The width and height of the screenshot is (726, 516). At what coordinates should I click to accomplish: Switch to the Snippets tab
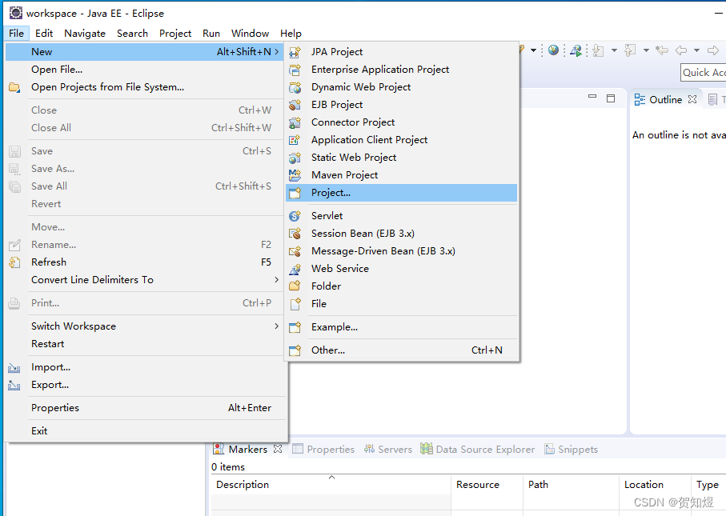tap(571, 449)
